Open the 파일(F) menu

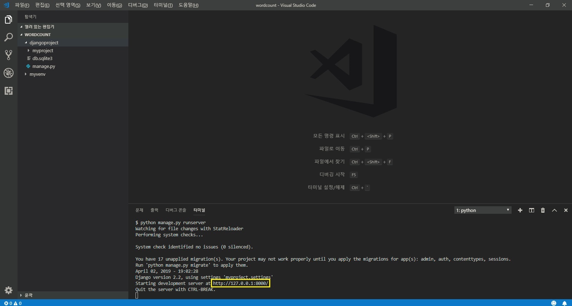pyautogui.click(x=22, y=5)
